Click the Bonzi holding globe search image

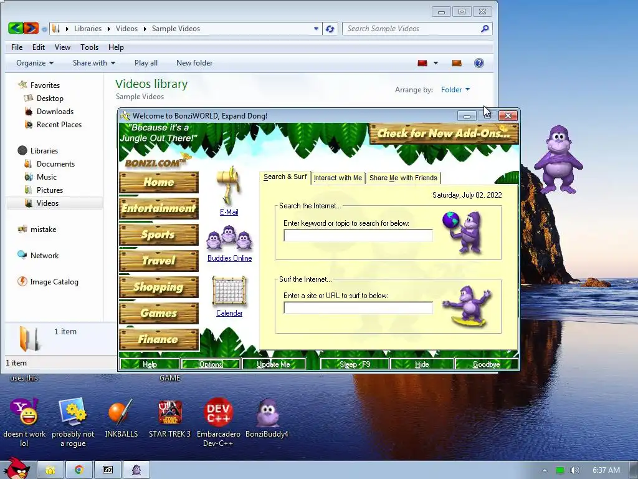pos(463,233)
